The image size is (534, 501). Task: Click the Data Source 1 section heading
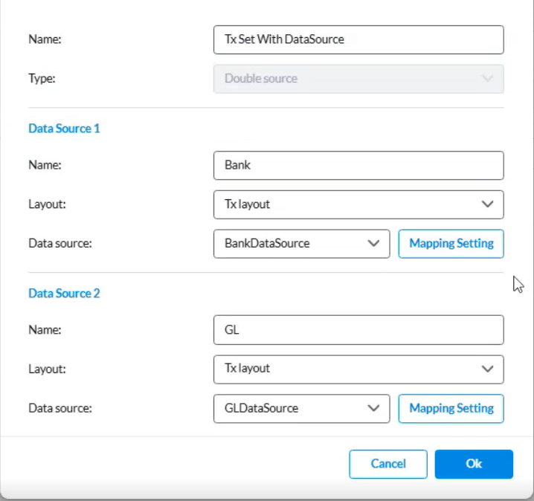[x=64, y=129]
